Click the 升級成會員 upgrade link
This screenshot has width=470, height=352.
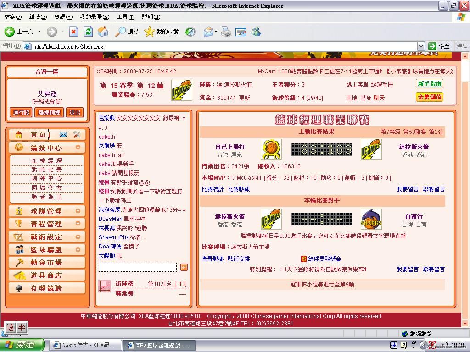pos(47,102)
